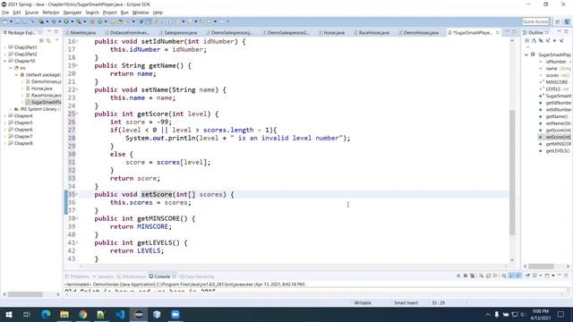
Task: Click the Outline horizontal scrollbar
Action: [x=541, y=267]
